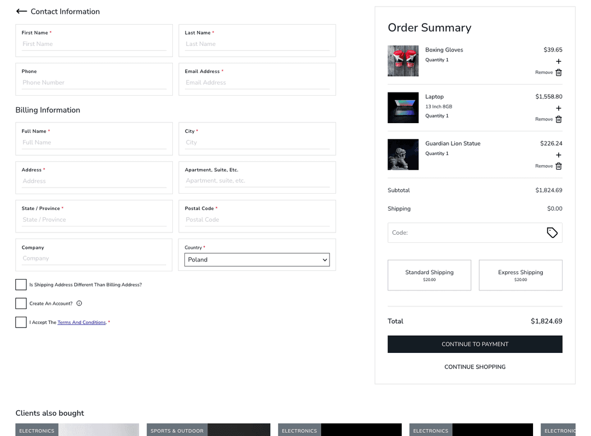Remove Guardian Lion Statue via trash icon
The width and height of the screenshot is (591, 436).
[559, 166]
